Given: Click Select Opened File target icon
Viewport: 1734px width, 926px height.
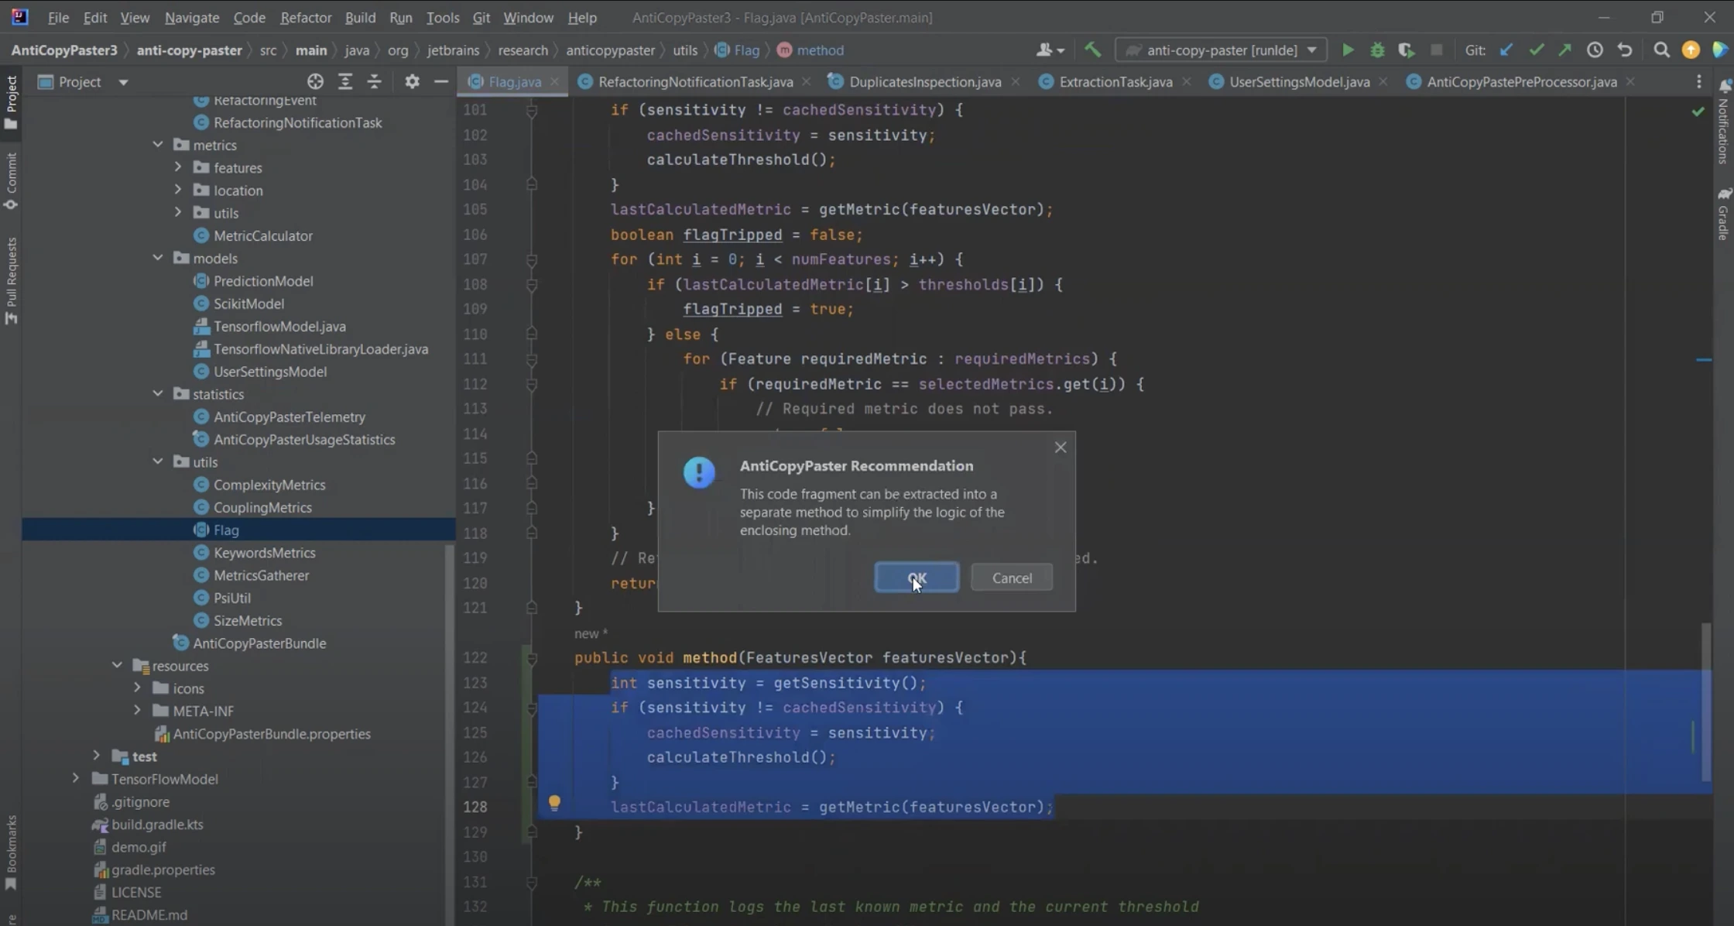Looking at the screenshot, I should 315,81.
